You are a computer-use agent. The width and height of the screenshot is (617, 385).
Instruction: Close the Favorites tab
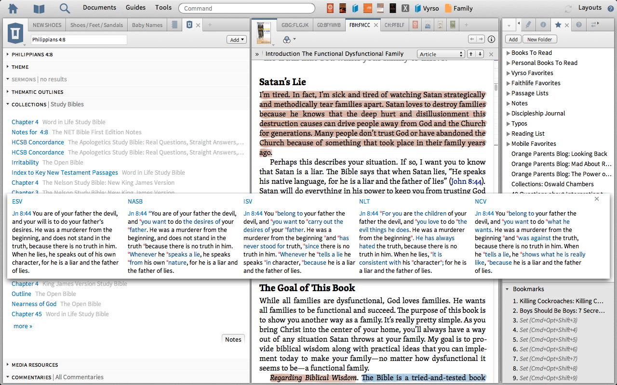point(567,25)
